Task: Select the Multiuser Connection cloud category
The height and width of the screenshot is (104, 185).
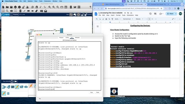Action: 26,87
